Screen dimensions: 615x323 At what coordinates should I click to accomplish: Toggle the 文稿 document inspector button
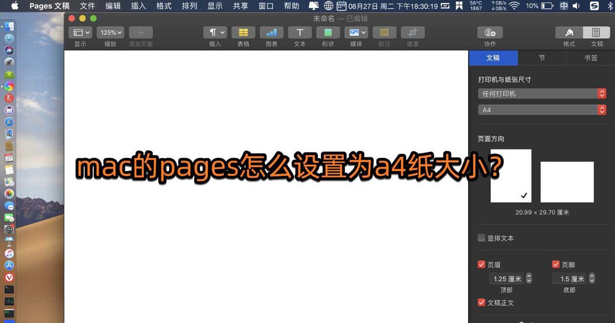596,33
